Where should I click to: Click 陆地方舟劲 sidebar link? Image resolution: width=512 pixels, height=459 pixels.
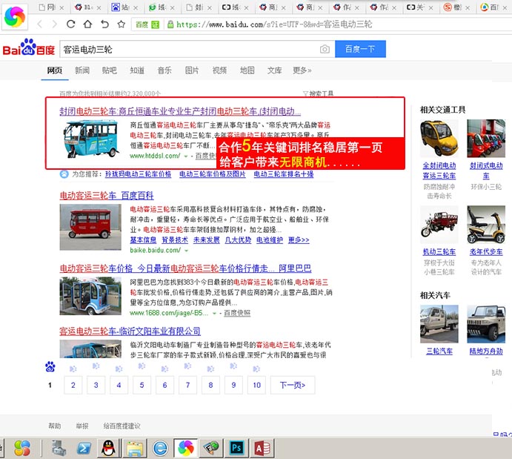click(x=486, y=351)
